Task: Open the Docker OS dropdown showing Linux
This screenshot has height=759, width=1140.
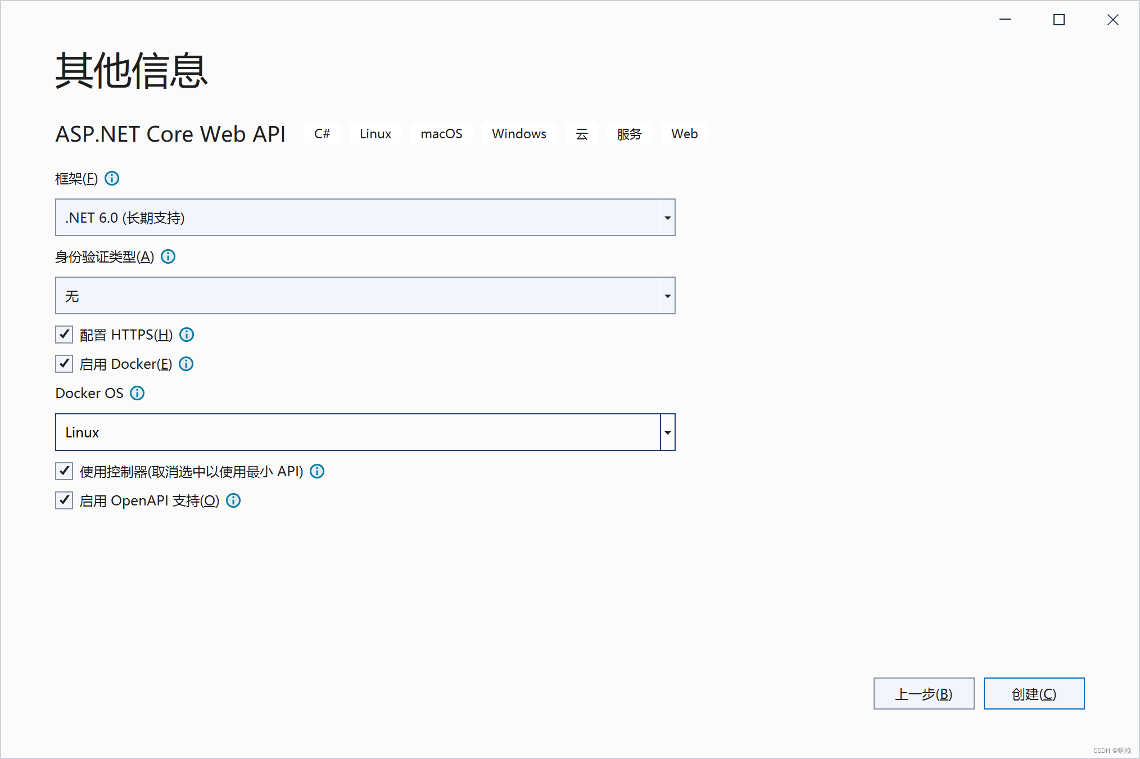Action: [x=365, y=432]
